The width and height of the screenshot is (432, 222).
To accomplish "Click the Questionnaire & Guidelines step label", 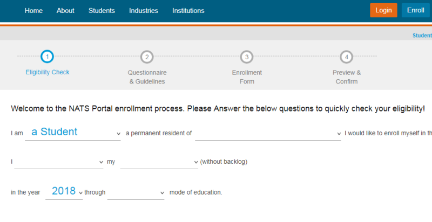I will (x=147, y=77).
